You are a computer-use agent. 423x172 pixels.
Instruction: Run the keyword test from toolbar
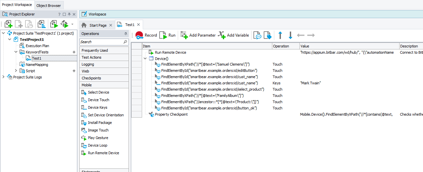click(168, 35)
